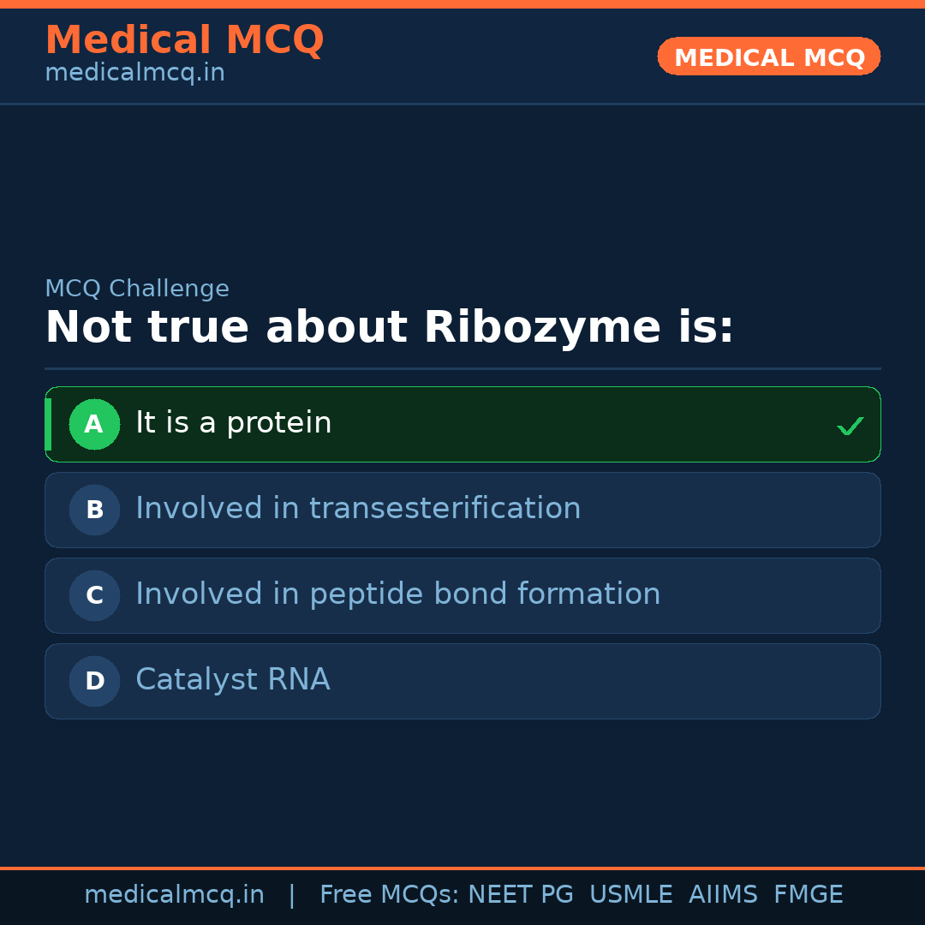Click the green checkmark on option A

click(850, 426)
